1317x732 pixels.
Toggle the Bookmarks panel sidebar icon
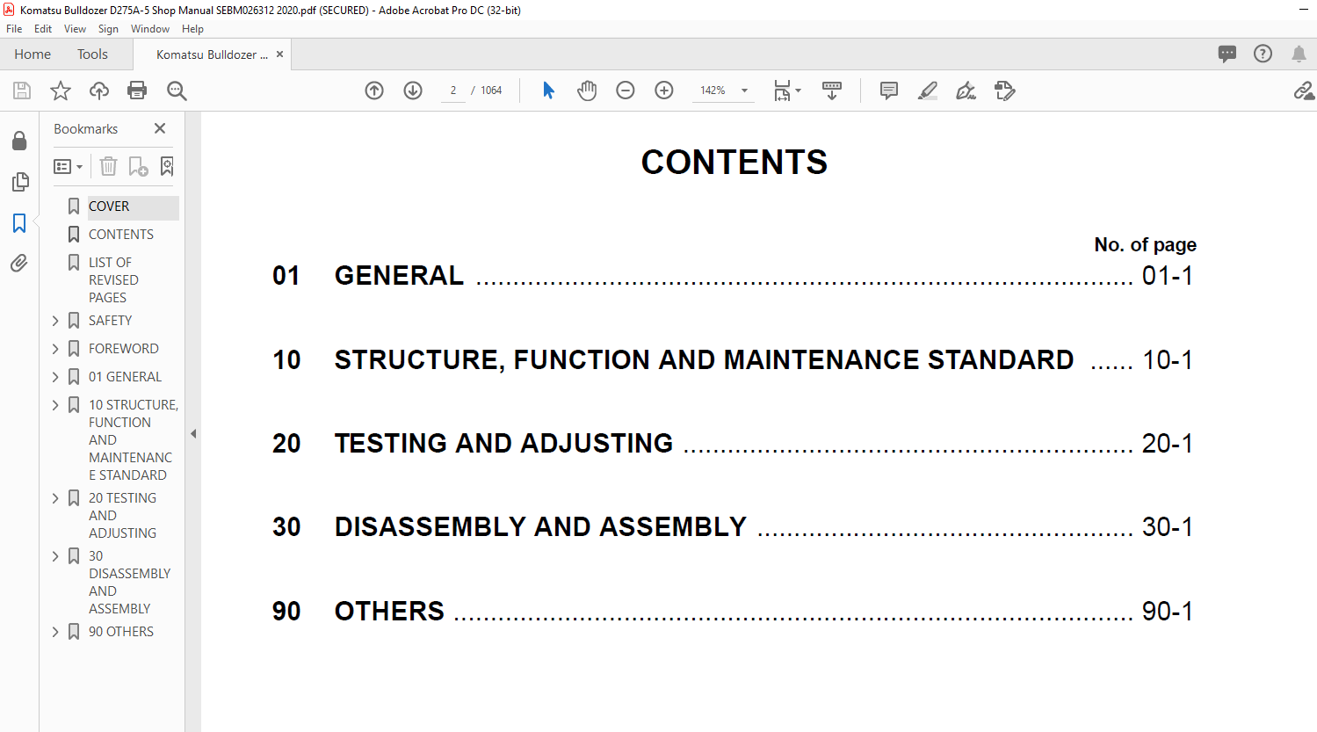pos(19,223)
